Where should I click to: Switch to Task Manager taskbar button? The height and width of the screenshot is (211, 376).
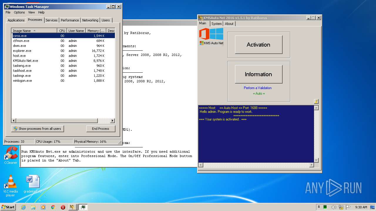83,207
